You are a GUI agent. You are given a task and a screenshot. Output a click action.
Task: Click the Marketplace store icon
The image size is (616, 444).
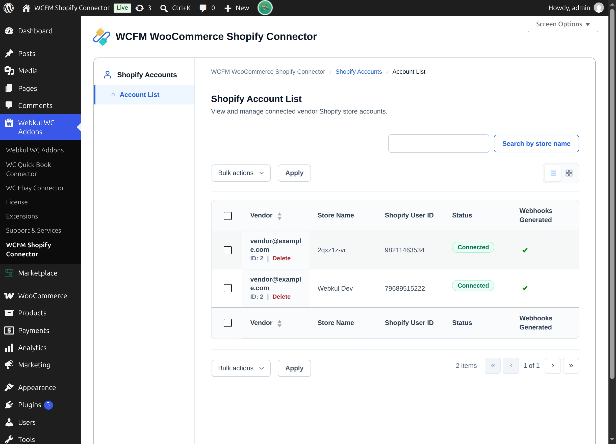9,273
